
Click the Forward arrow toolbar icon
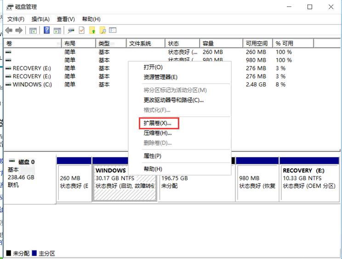[x=19, y=30]
